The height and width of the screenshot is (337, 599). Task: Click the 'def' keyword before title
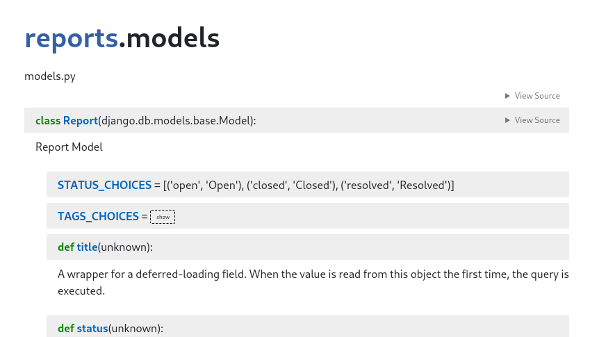(66, 247)
